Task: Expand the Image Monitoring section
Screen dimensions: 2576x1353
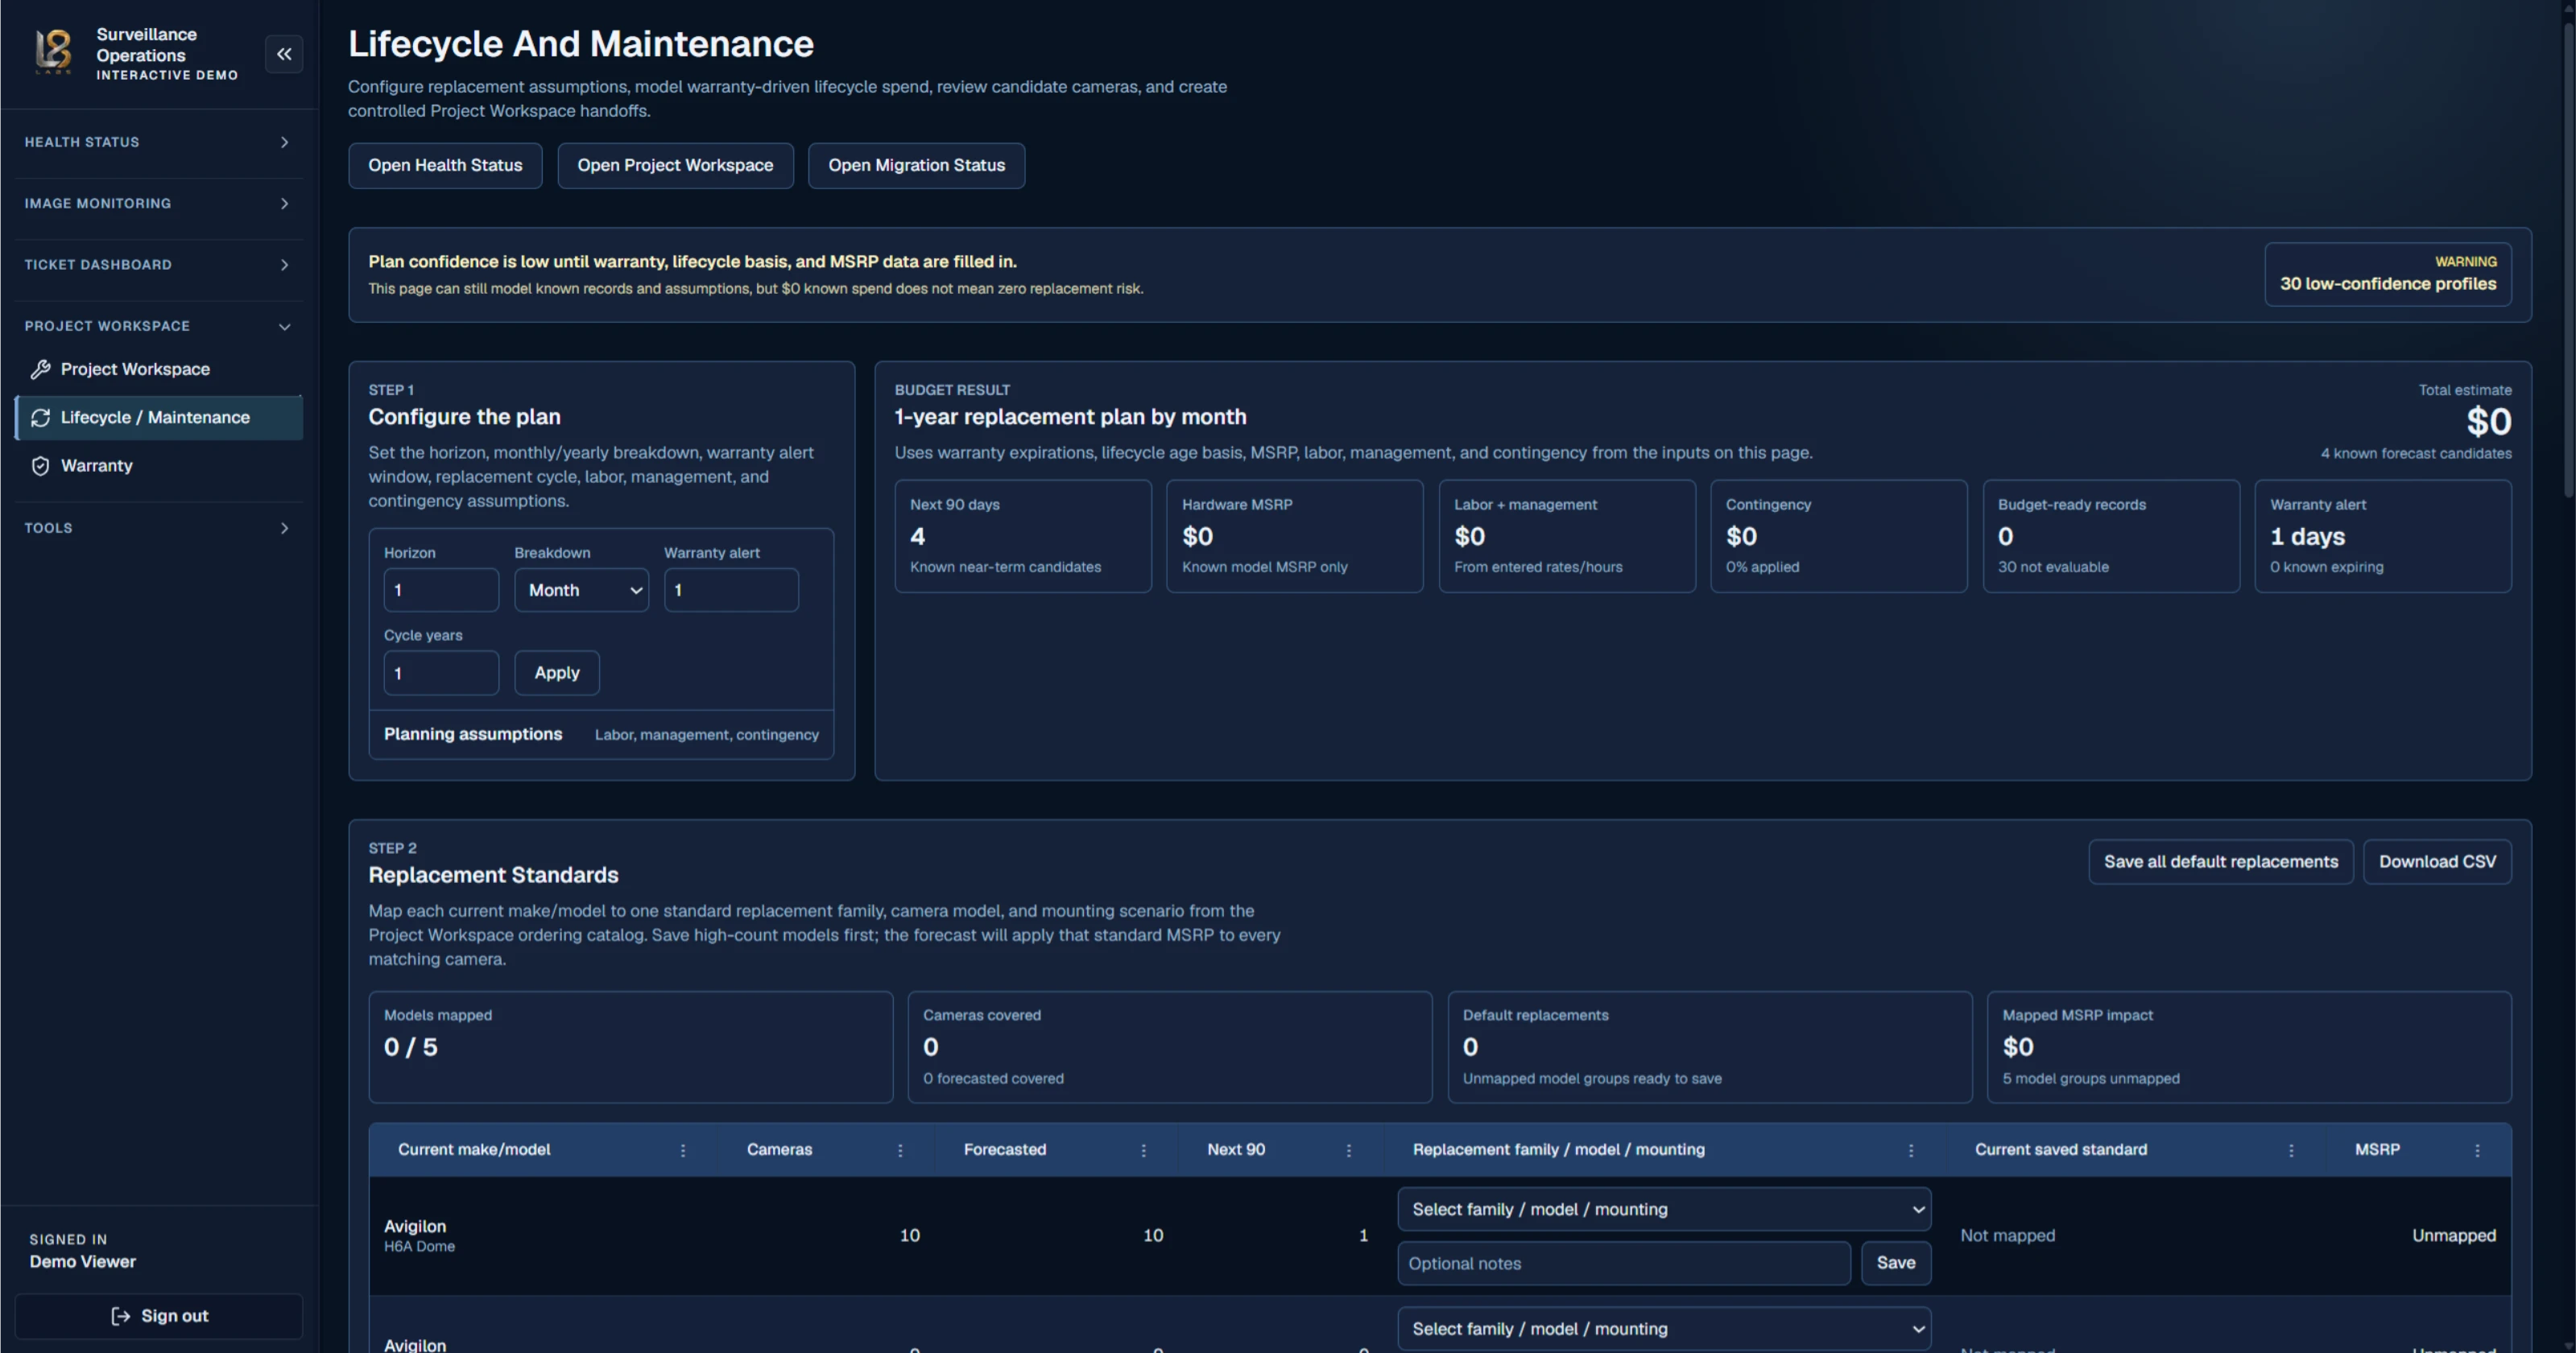Action: tap(158, 203)
